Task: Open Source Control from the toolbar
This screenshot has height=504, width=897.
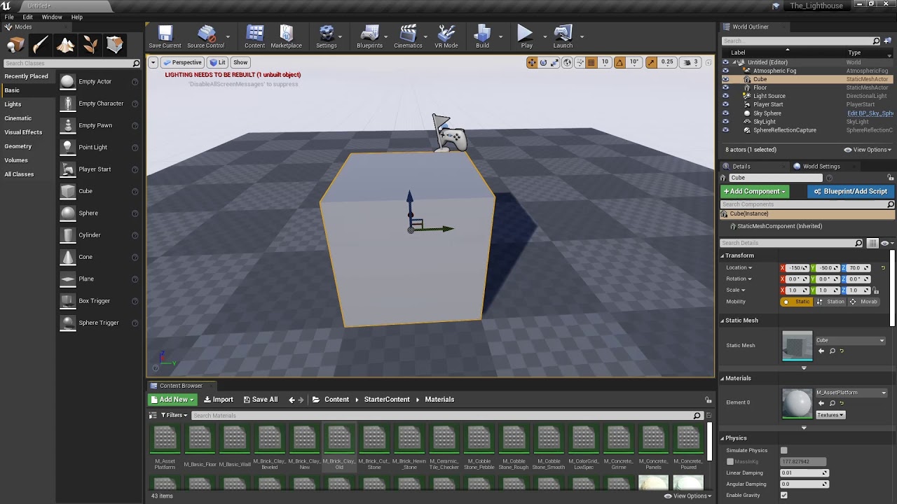Action: click(x=205, y=36)
